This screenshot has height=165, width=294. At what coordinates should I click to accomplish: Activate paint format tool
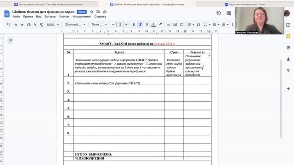tap(42, 24)
